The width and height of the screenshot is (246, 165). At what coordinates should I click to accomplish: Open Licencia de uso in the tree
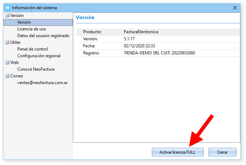[x=32, y=29]
